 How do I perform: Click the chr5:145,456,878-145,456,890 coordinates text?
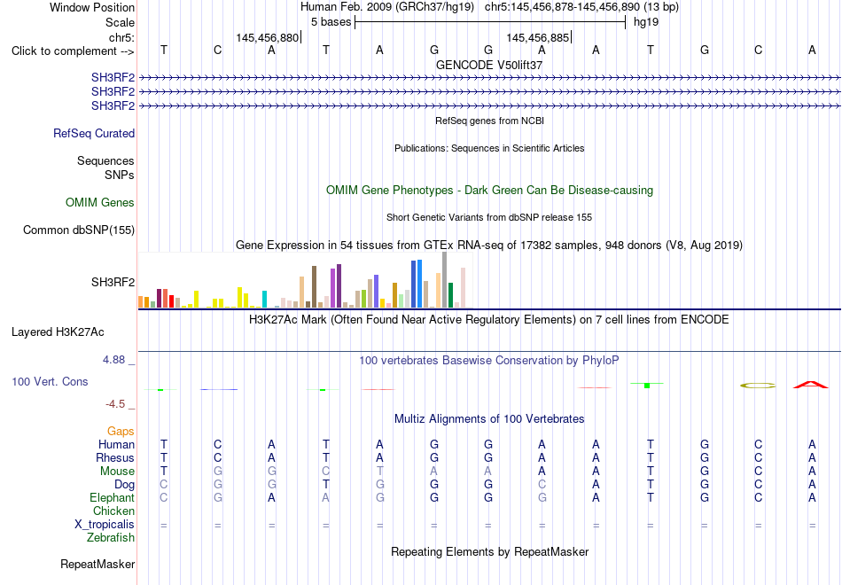pos(581,7)
